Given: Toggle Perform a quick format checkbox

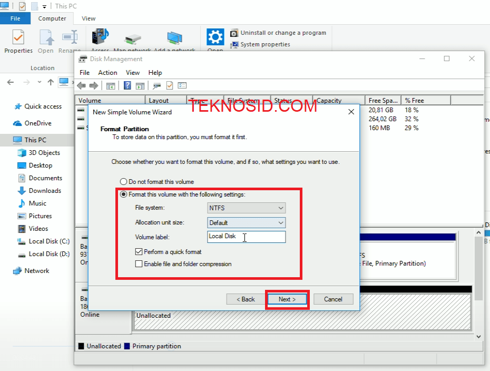Looking at the screenshot, I should click(168, 252).
